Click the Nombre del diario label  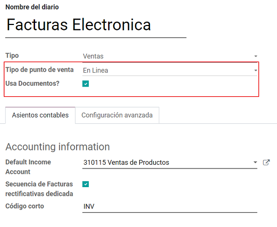[32, 7]
